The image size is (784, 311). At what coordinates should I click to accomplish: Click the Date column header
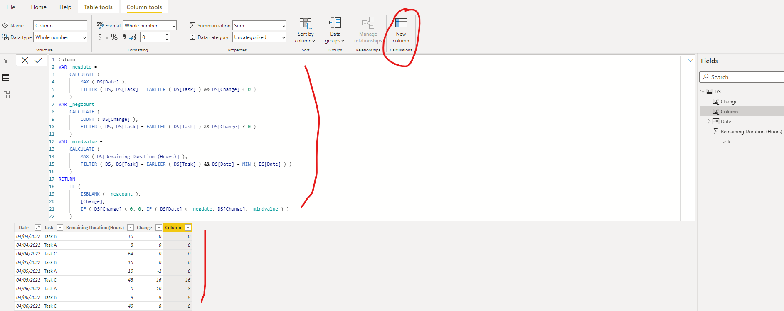pyautogui.click(x=24, y=228)
